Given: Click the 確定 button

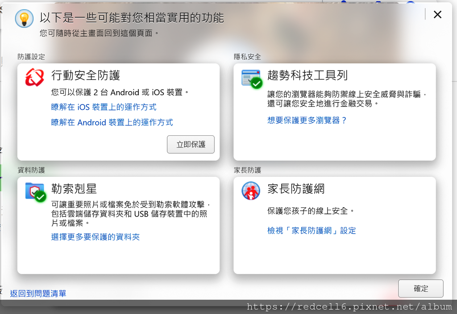Looking at the screenshot, I should click(x=421, y=289).
